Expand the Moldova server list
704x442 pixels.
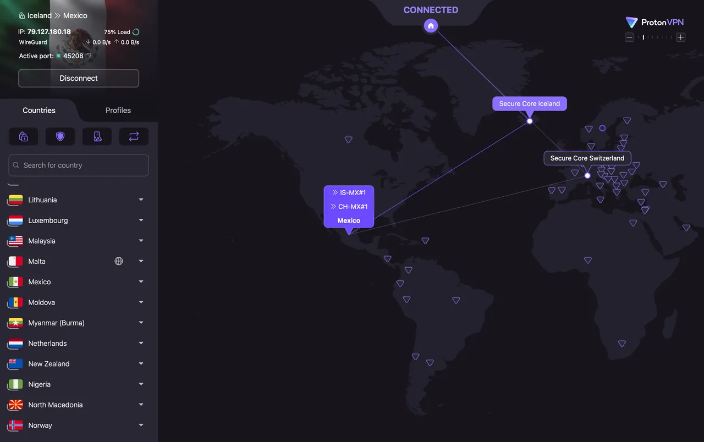coord(141,302)
